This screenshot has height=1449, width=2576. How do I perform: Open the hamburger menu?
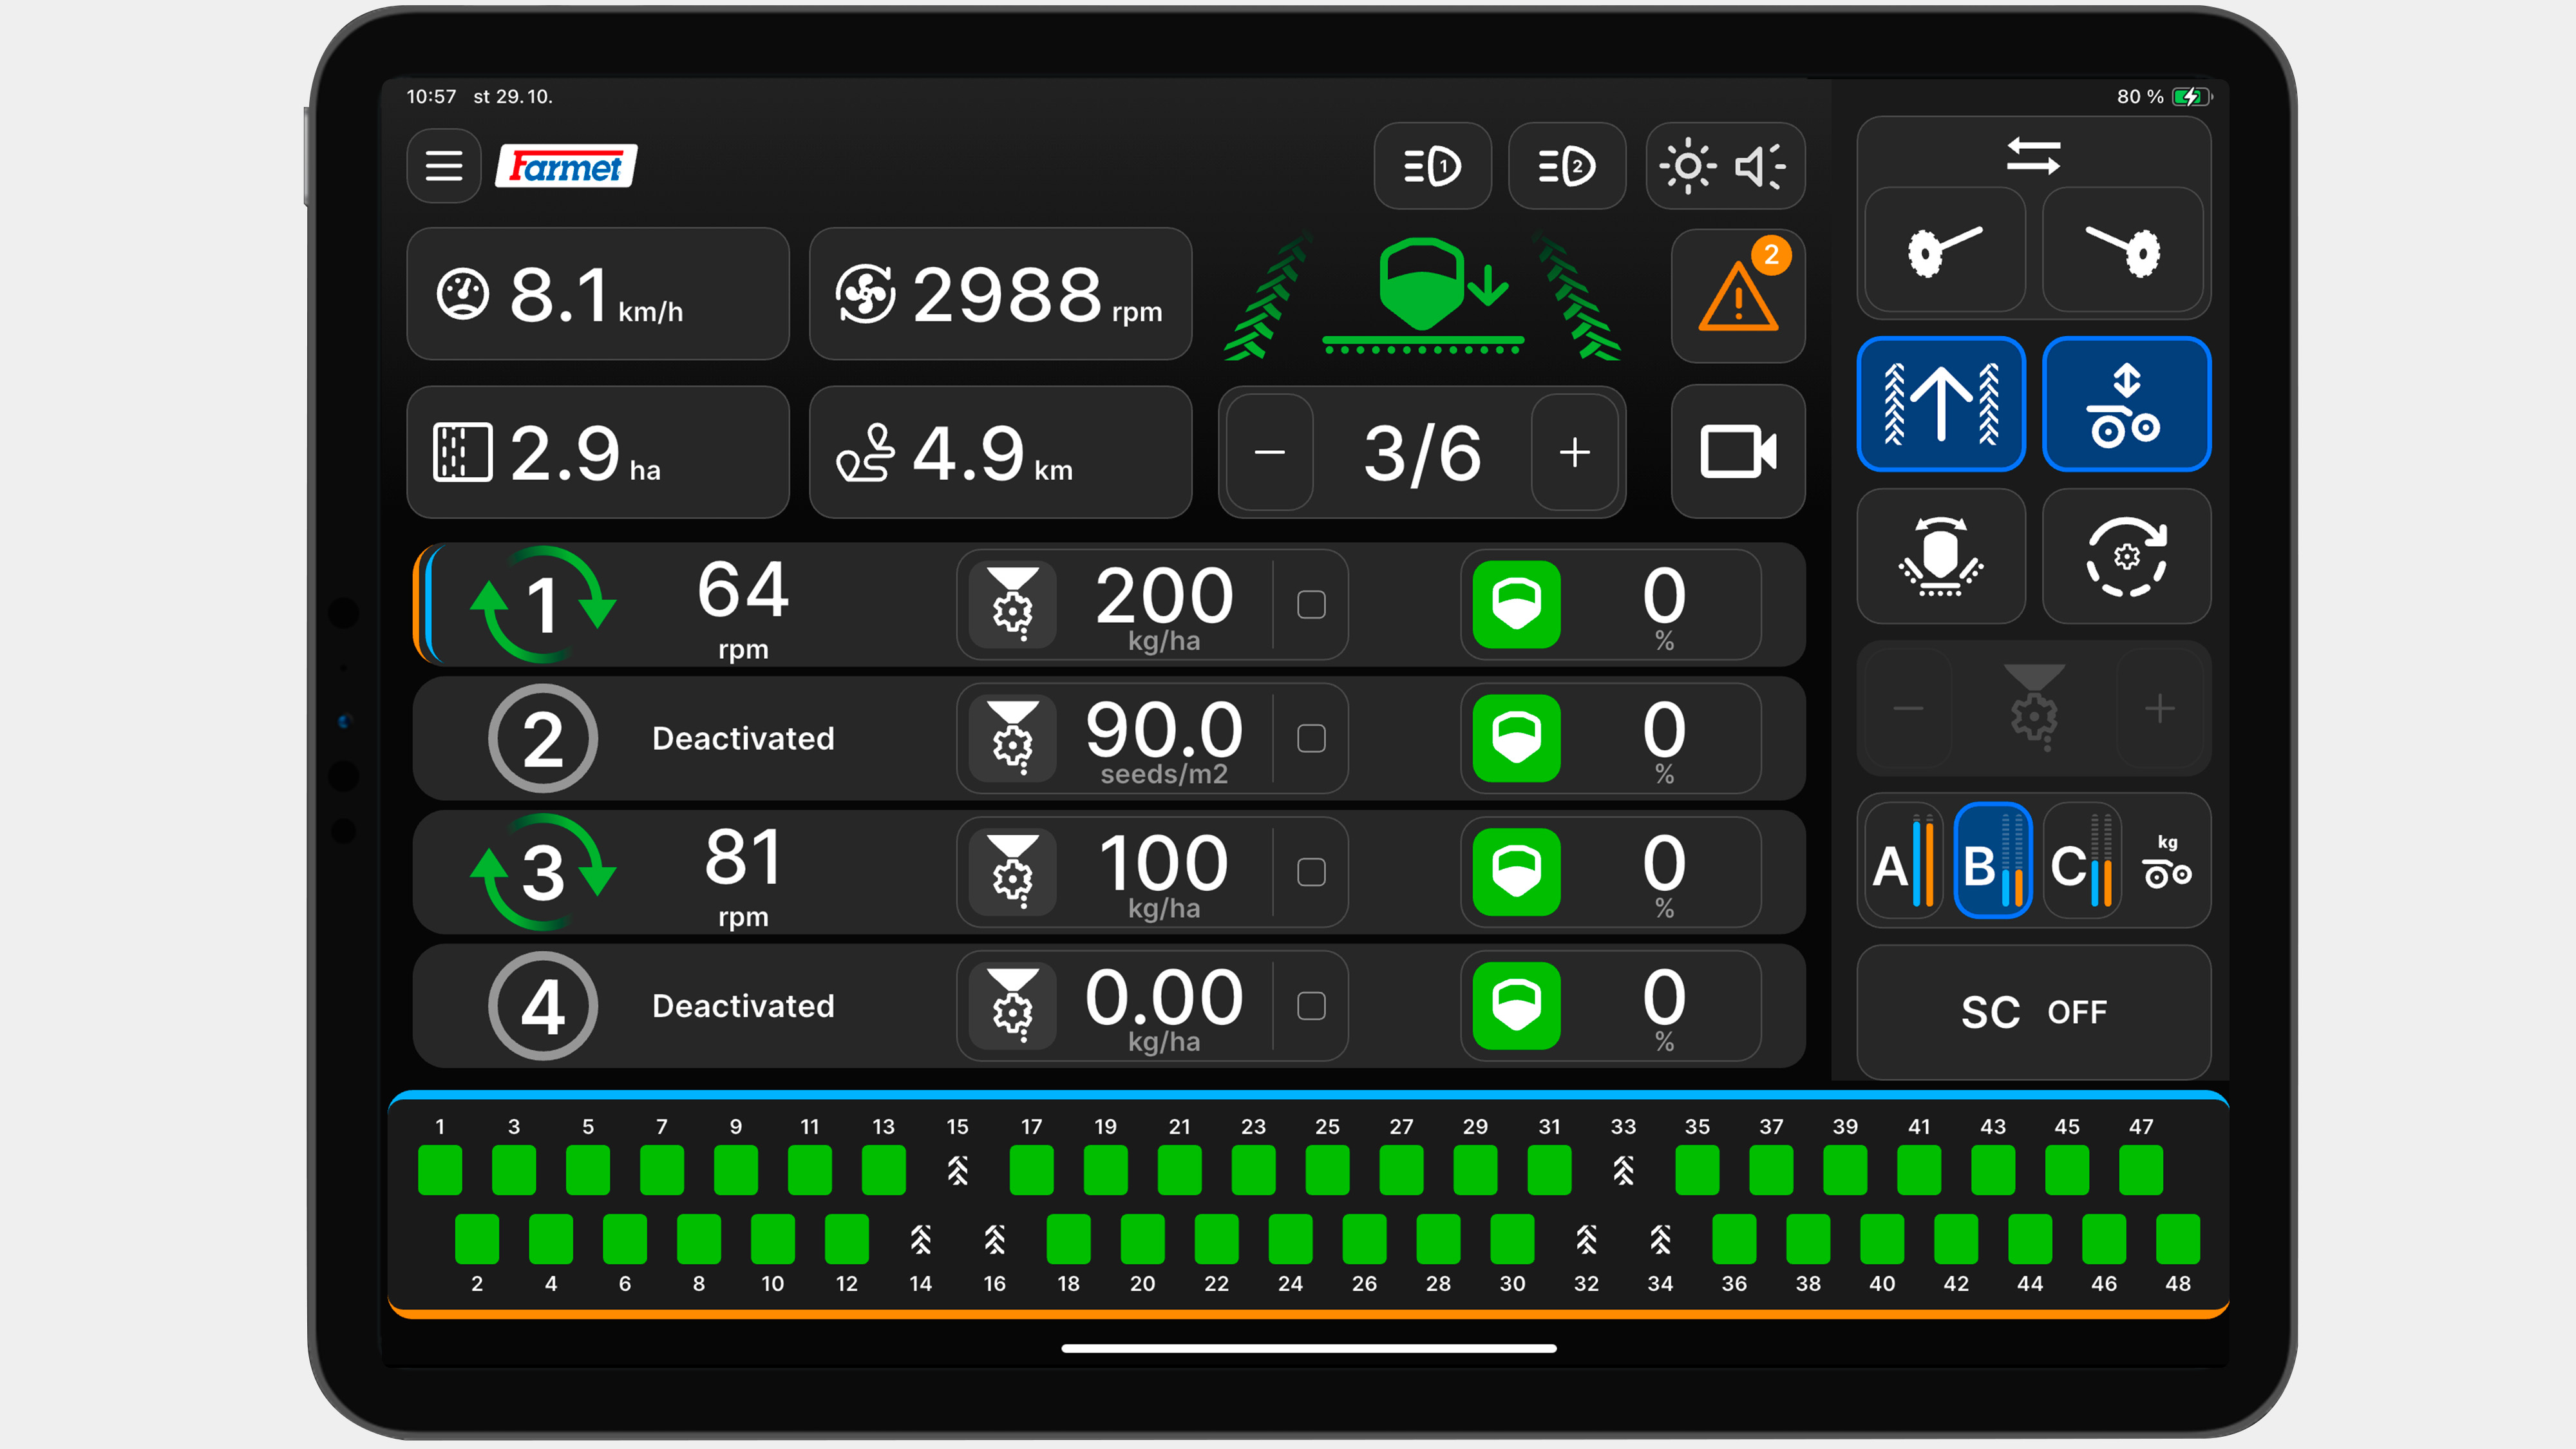[443, 166]
